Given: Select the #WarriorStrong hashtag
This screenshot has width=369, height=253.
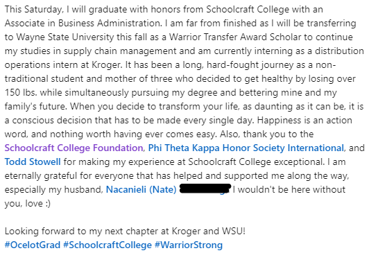Looking at the screenshot, I should 189,245.
